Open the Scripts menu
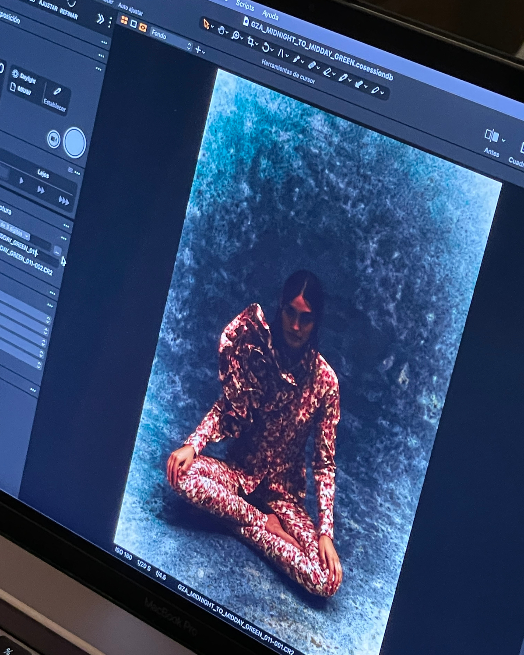 coord(245,5)
